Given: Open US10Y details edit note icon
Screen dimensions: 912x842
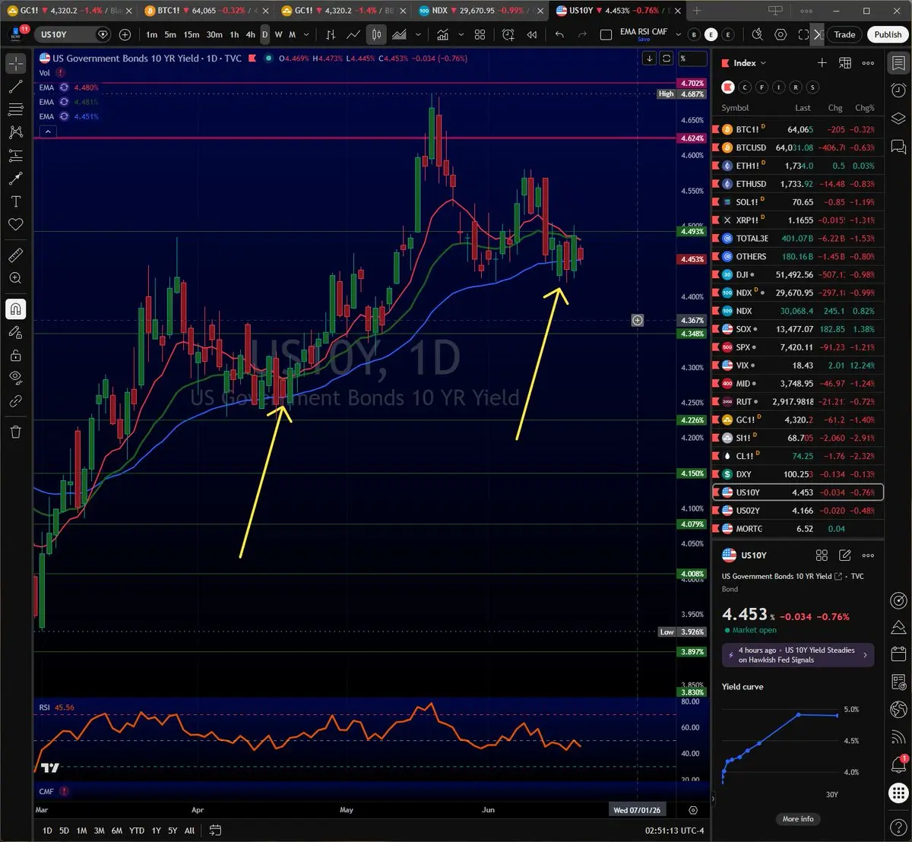Looking at the screenshot, I should (844, 556).
